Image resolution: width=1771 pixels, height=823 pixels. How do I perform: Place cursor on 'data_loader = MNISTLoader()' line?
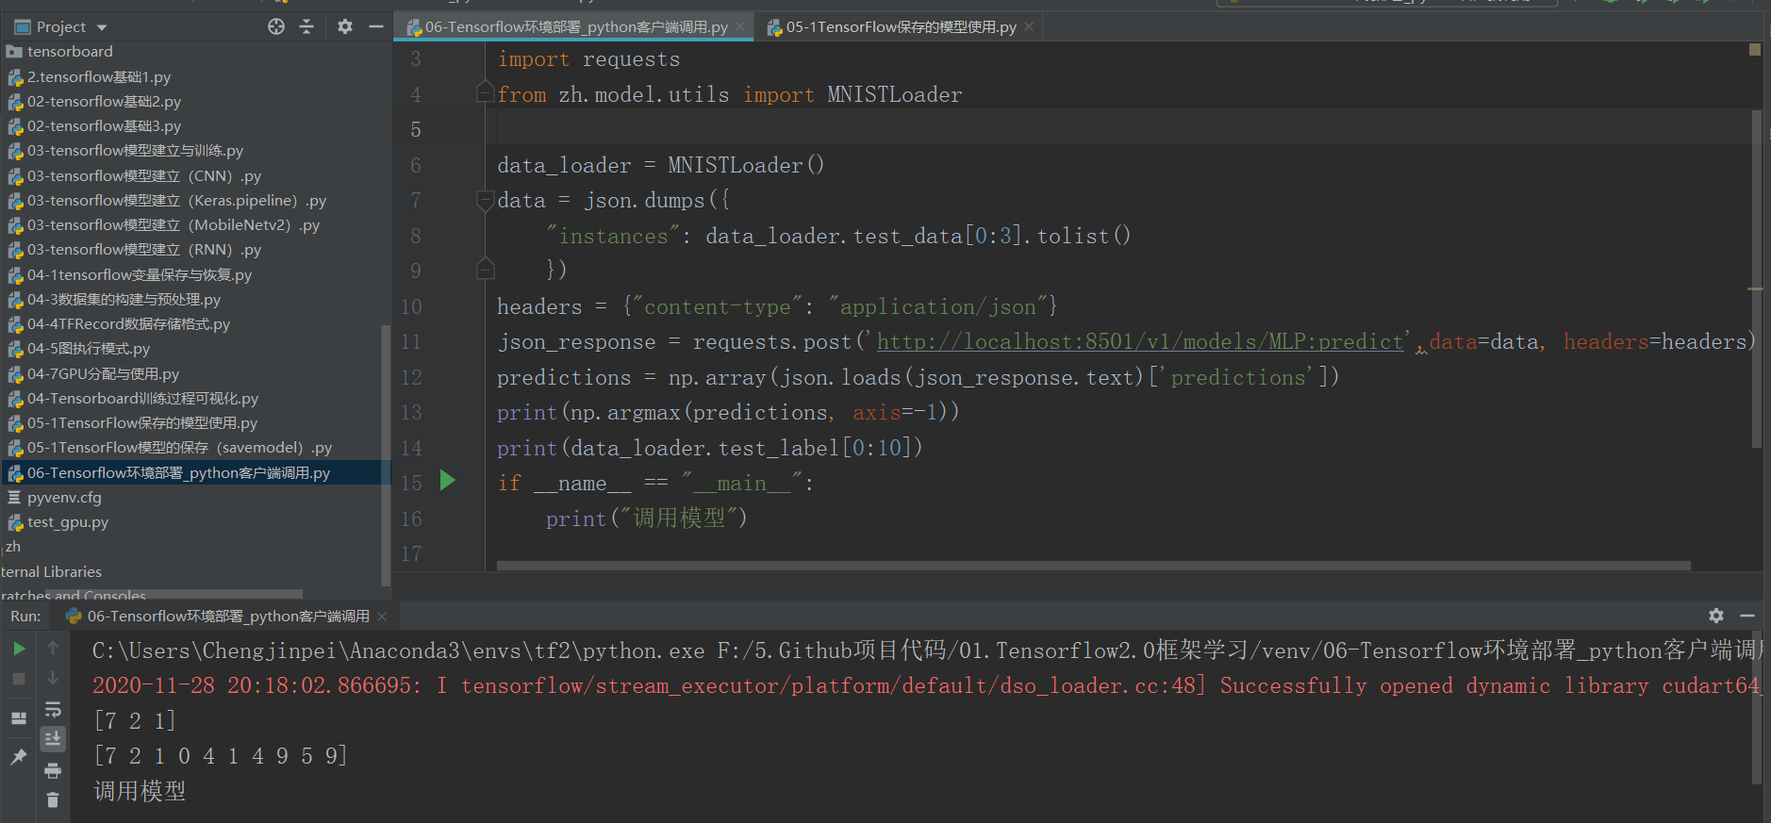(661, 165)
